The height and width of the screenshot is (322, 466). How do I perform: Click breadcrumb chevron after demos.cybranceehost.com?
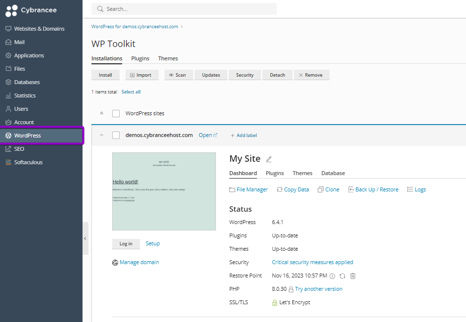(182, 27)
